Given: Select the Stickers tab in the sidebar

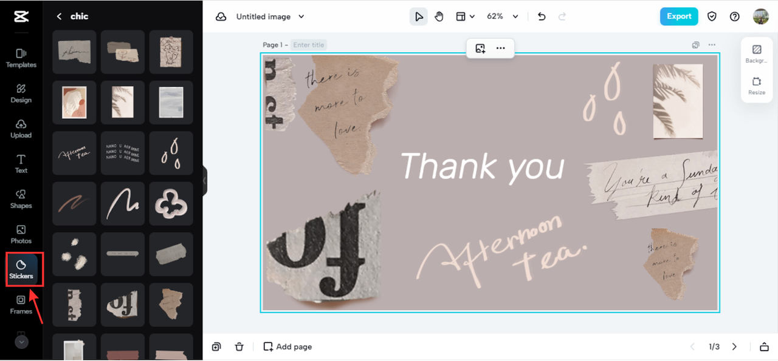Looking at the screenshot, I should pos(21,270).
